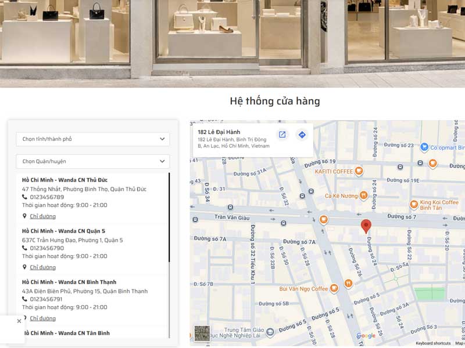465x348 pixels.
Task: Click the blue directions arrow icon
Action: [302, 135]
